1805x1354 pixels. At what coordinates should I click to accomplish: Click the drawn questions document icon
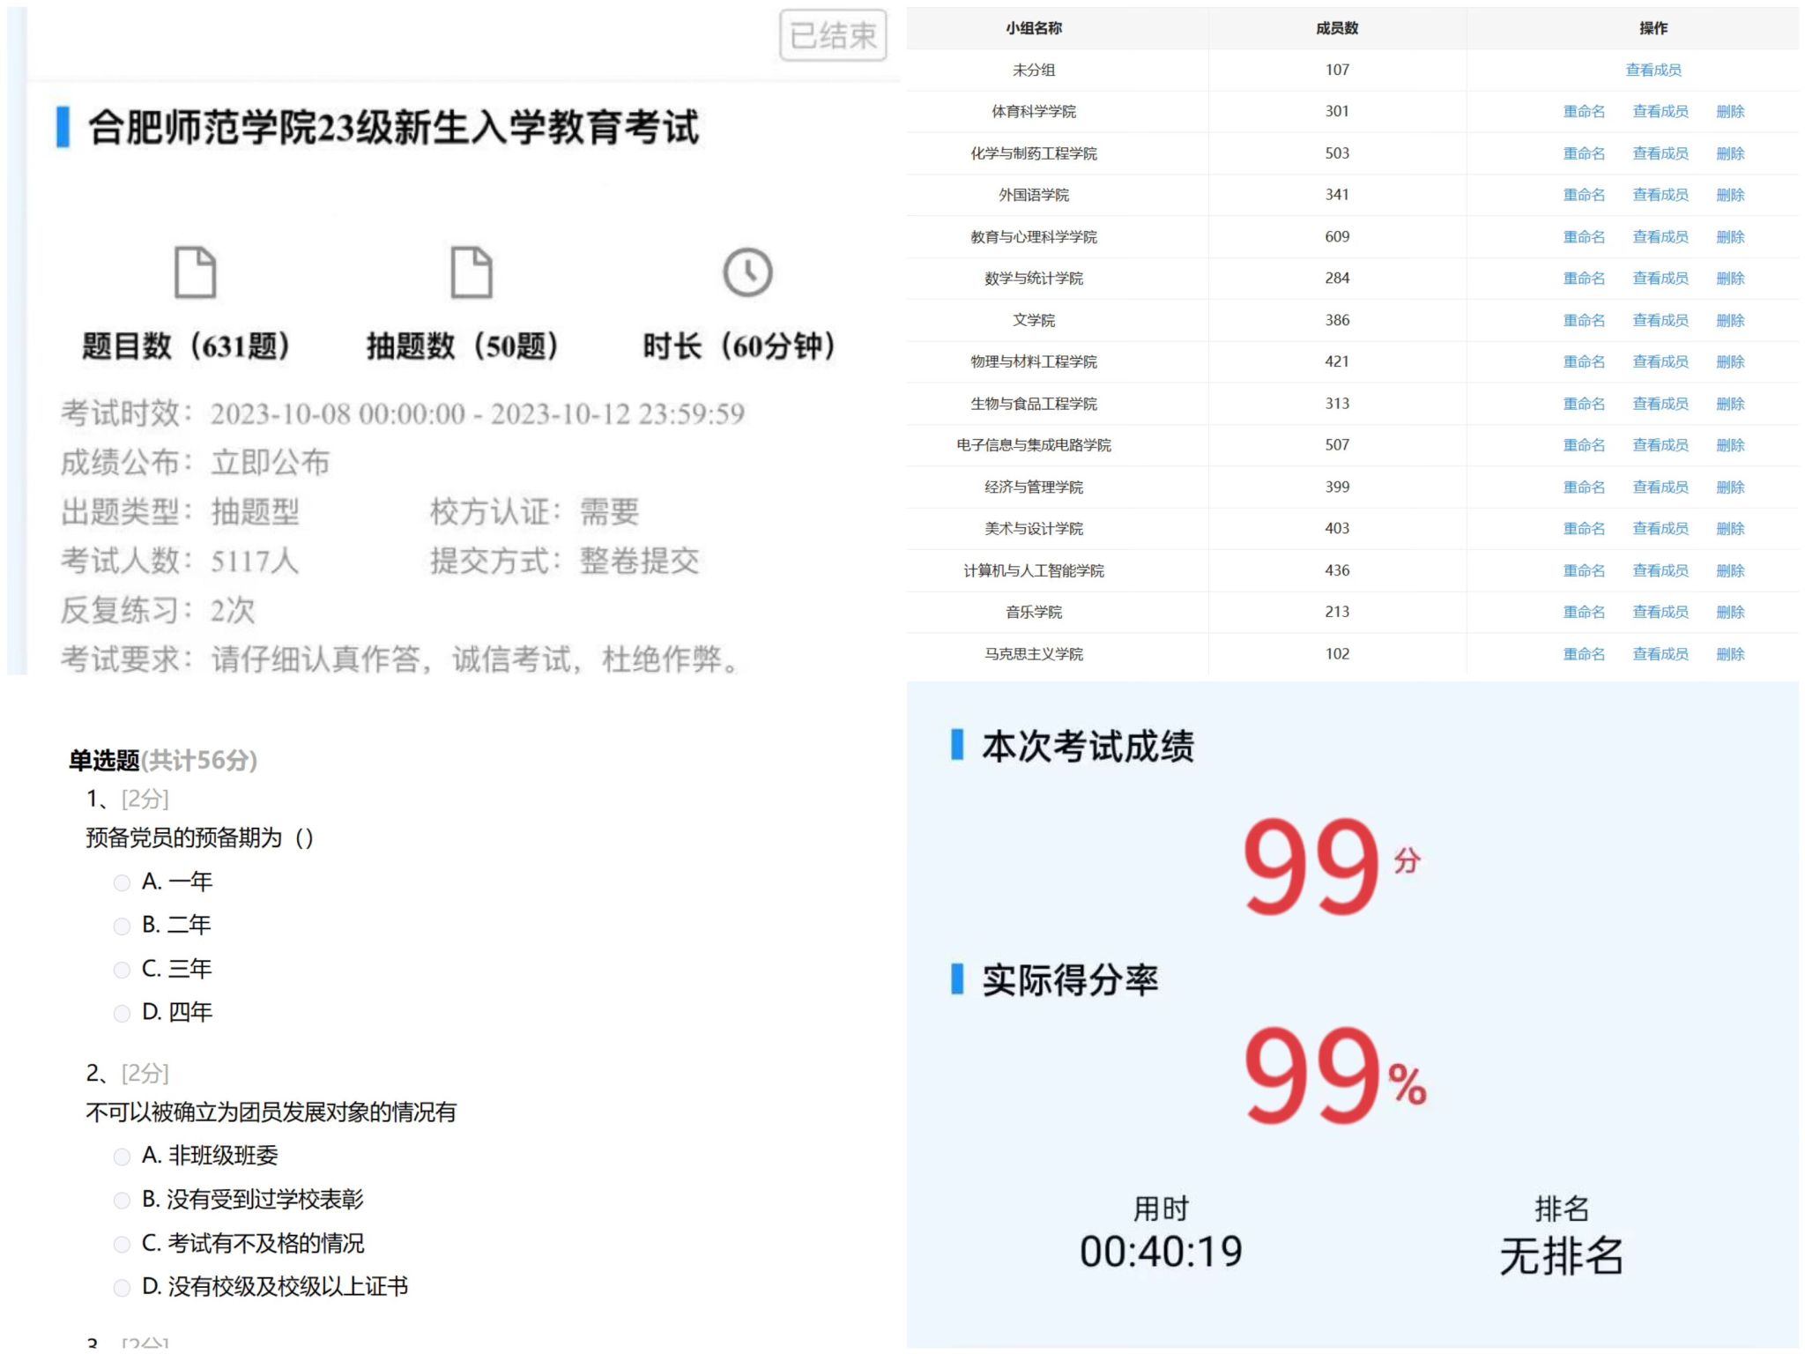471,272
